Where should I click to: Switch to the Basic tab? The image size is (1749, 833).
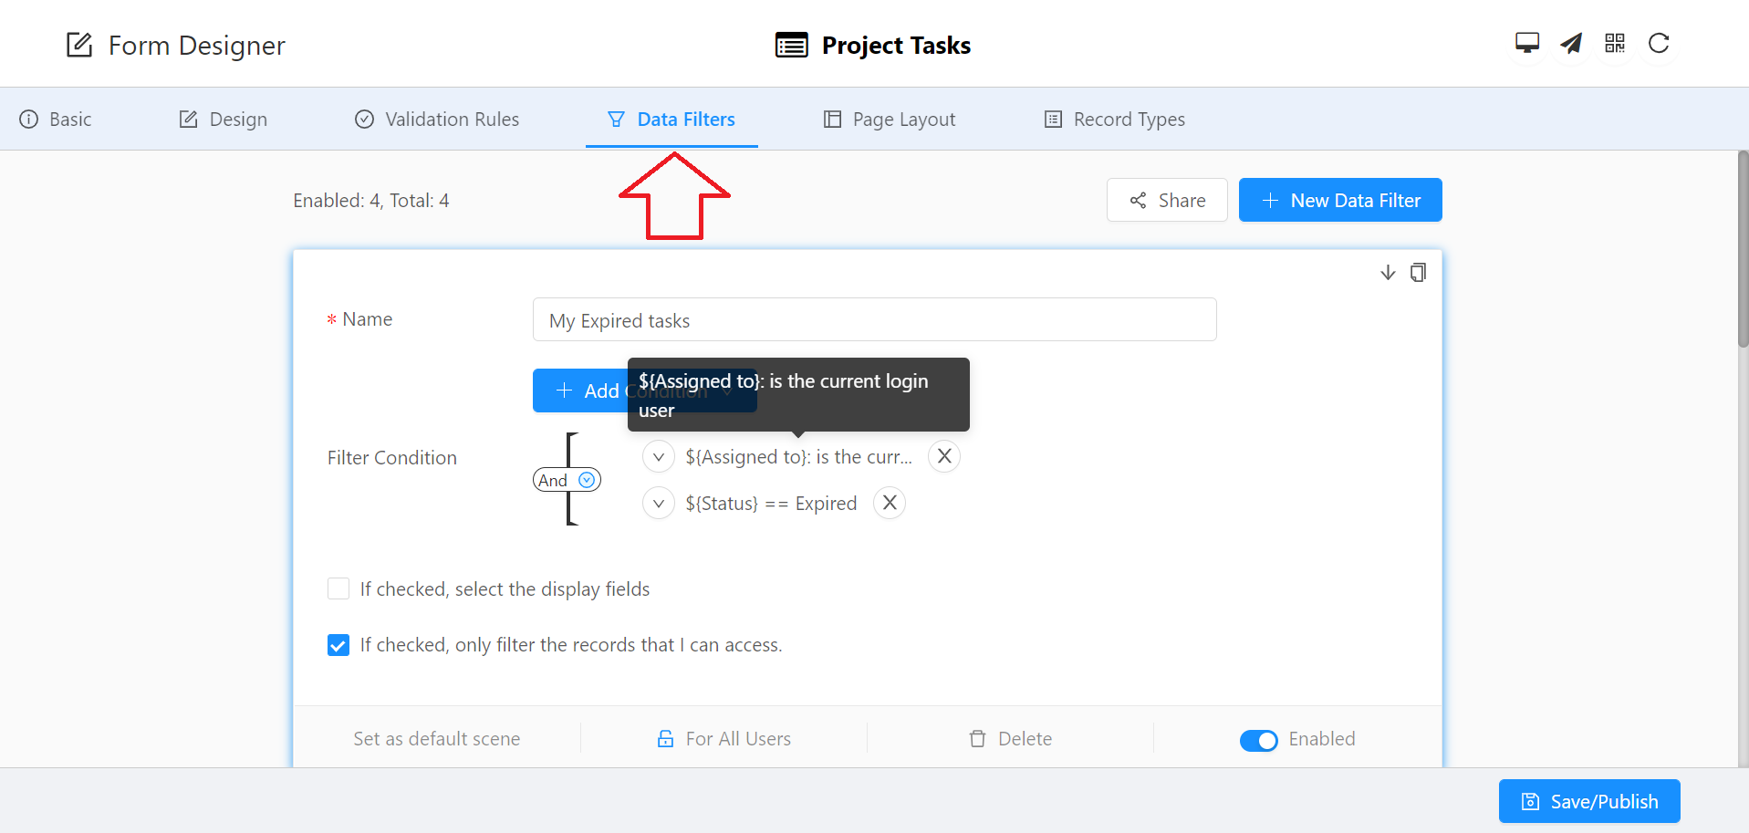[56, 119]
